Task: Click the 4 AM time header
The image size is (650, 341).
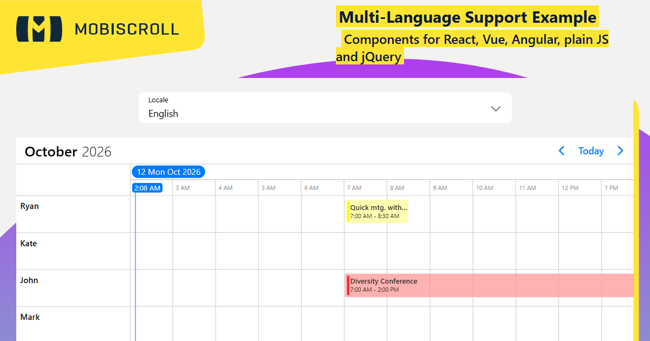Action: click(x=225, y=188)
